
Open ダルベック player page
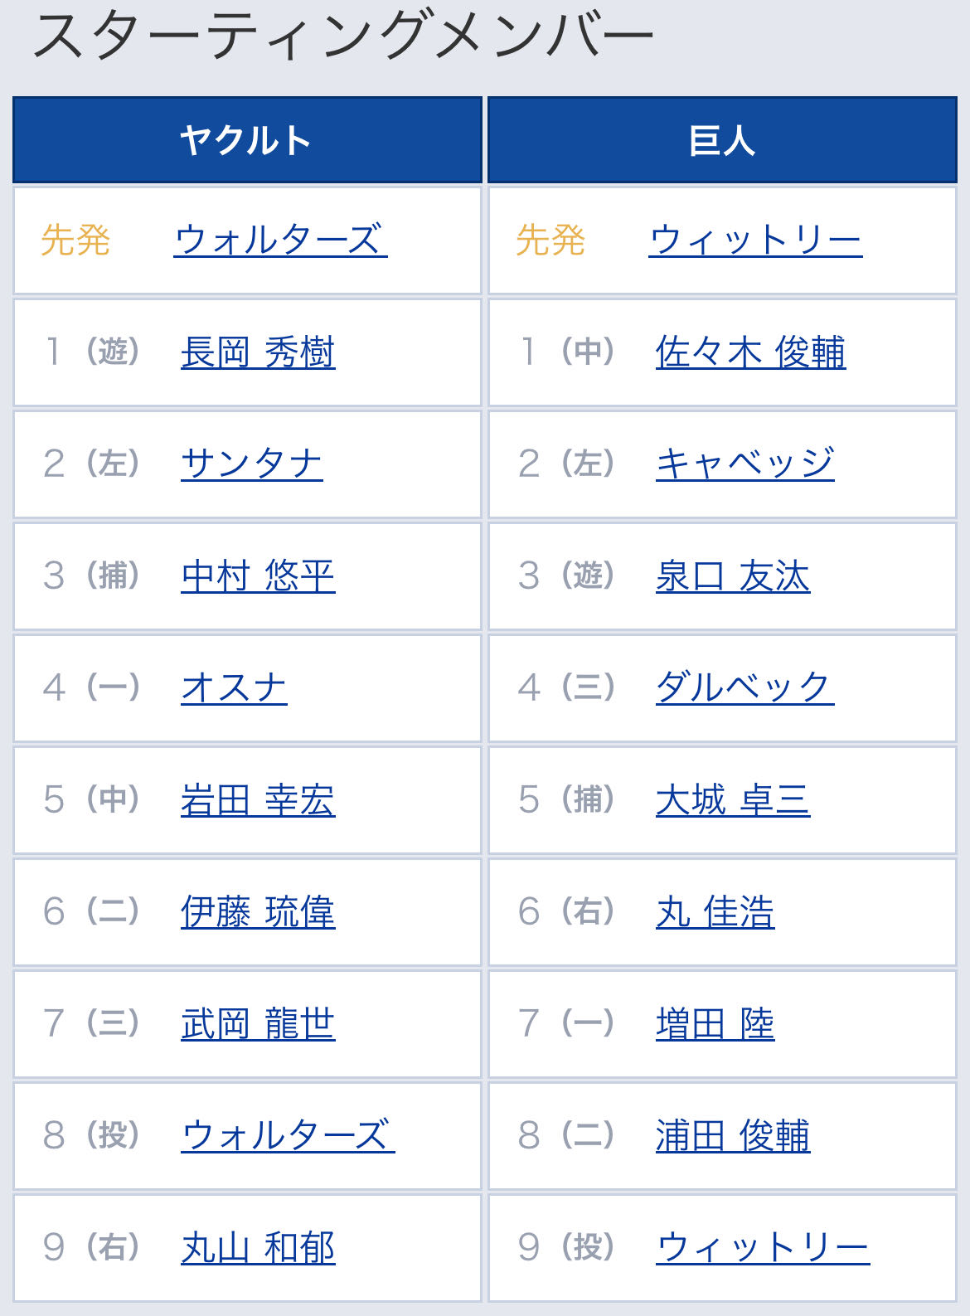(744, 687)
